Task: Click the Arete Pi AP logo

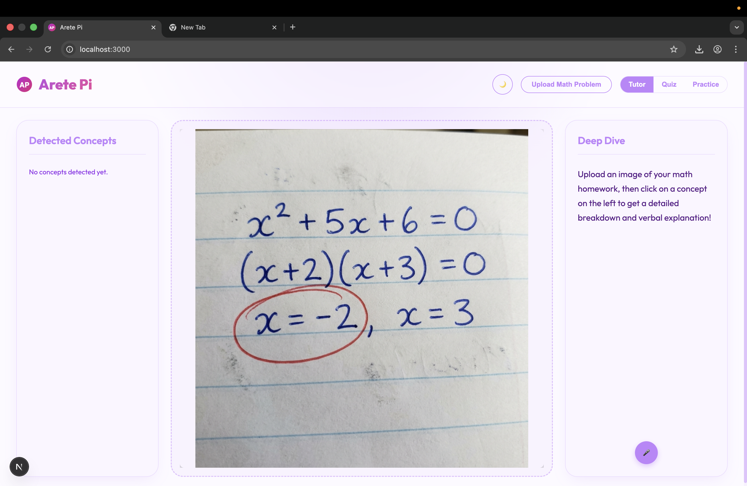Action: click(x=24, y=84)
